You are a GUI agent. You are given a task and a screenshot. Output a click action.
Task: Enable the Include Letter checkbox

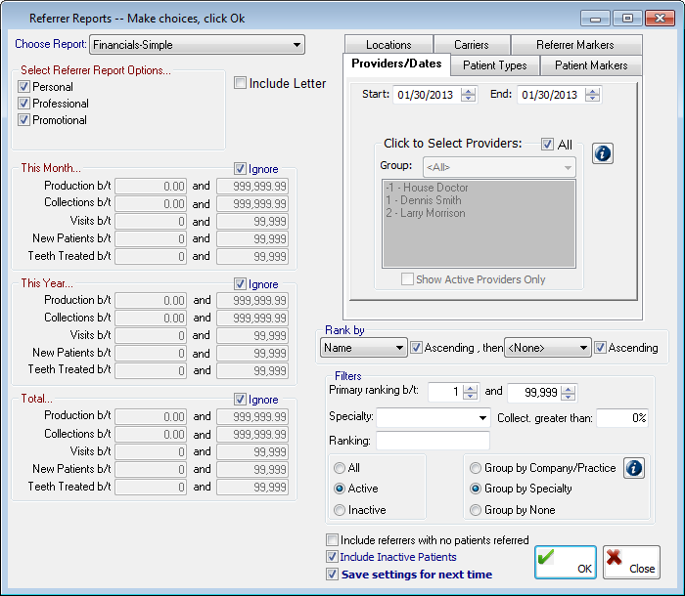point(241,84)
